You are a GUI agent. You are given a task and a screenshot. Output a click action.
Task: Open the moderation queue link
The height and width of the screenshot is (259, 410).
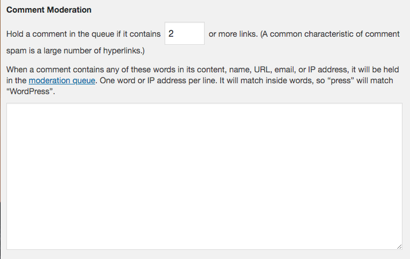(x=62, y=81)
